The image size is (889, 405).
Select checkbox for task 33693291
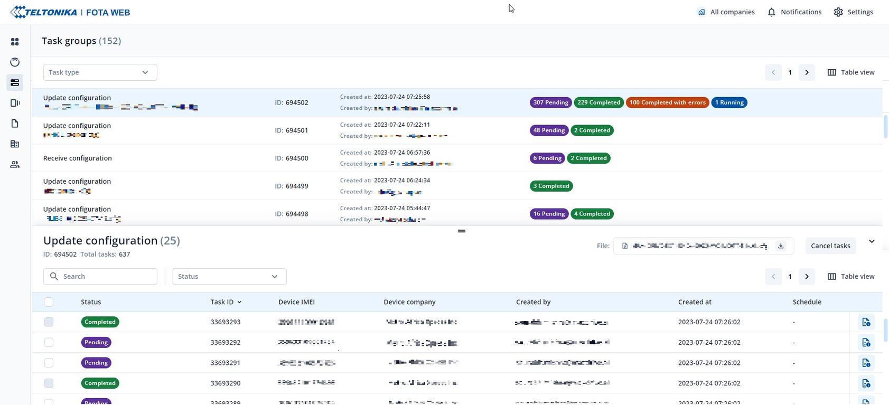49,363
